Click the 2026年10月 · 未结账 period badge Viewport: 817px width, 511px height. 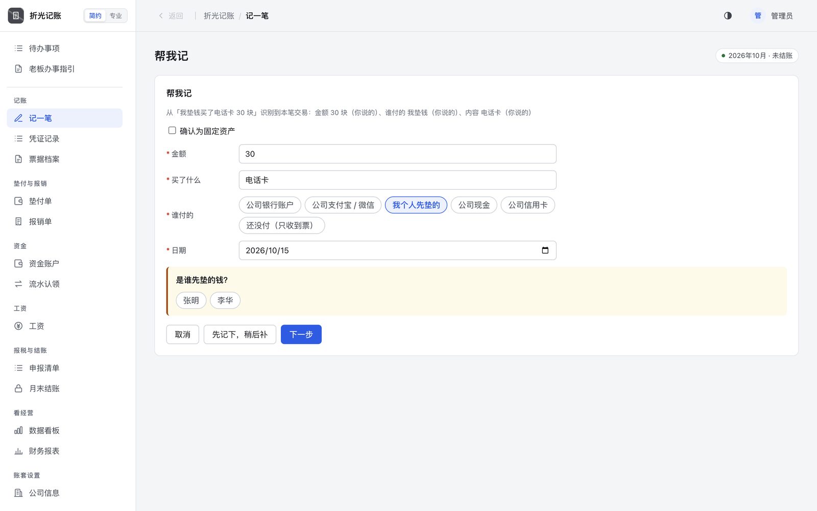click(x=757, y=56)
